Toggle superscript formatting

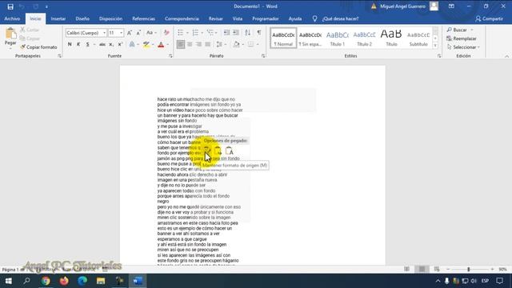point(120,44)
